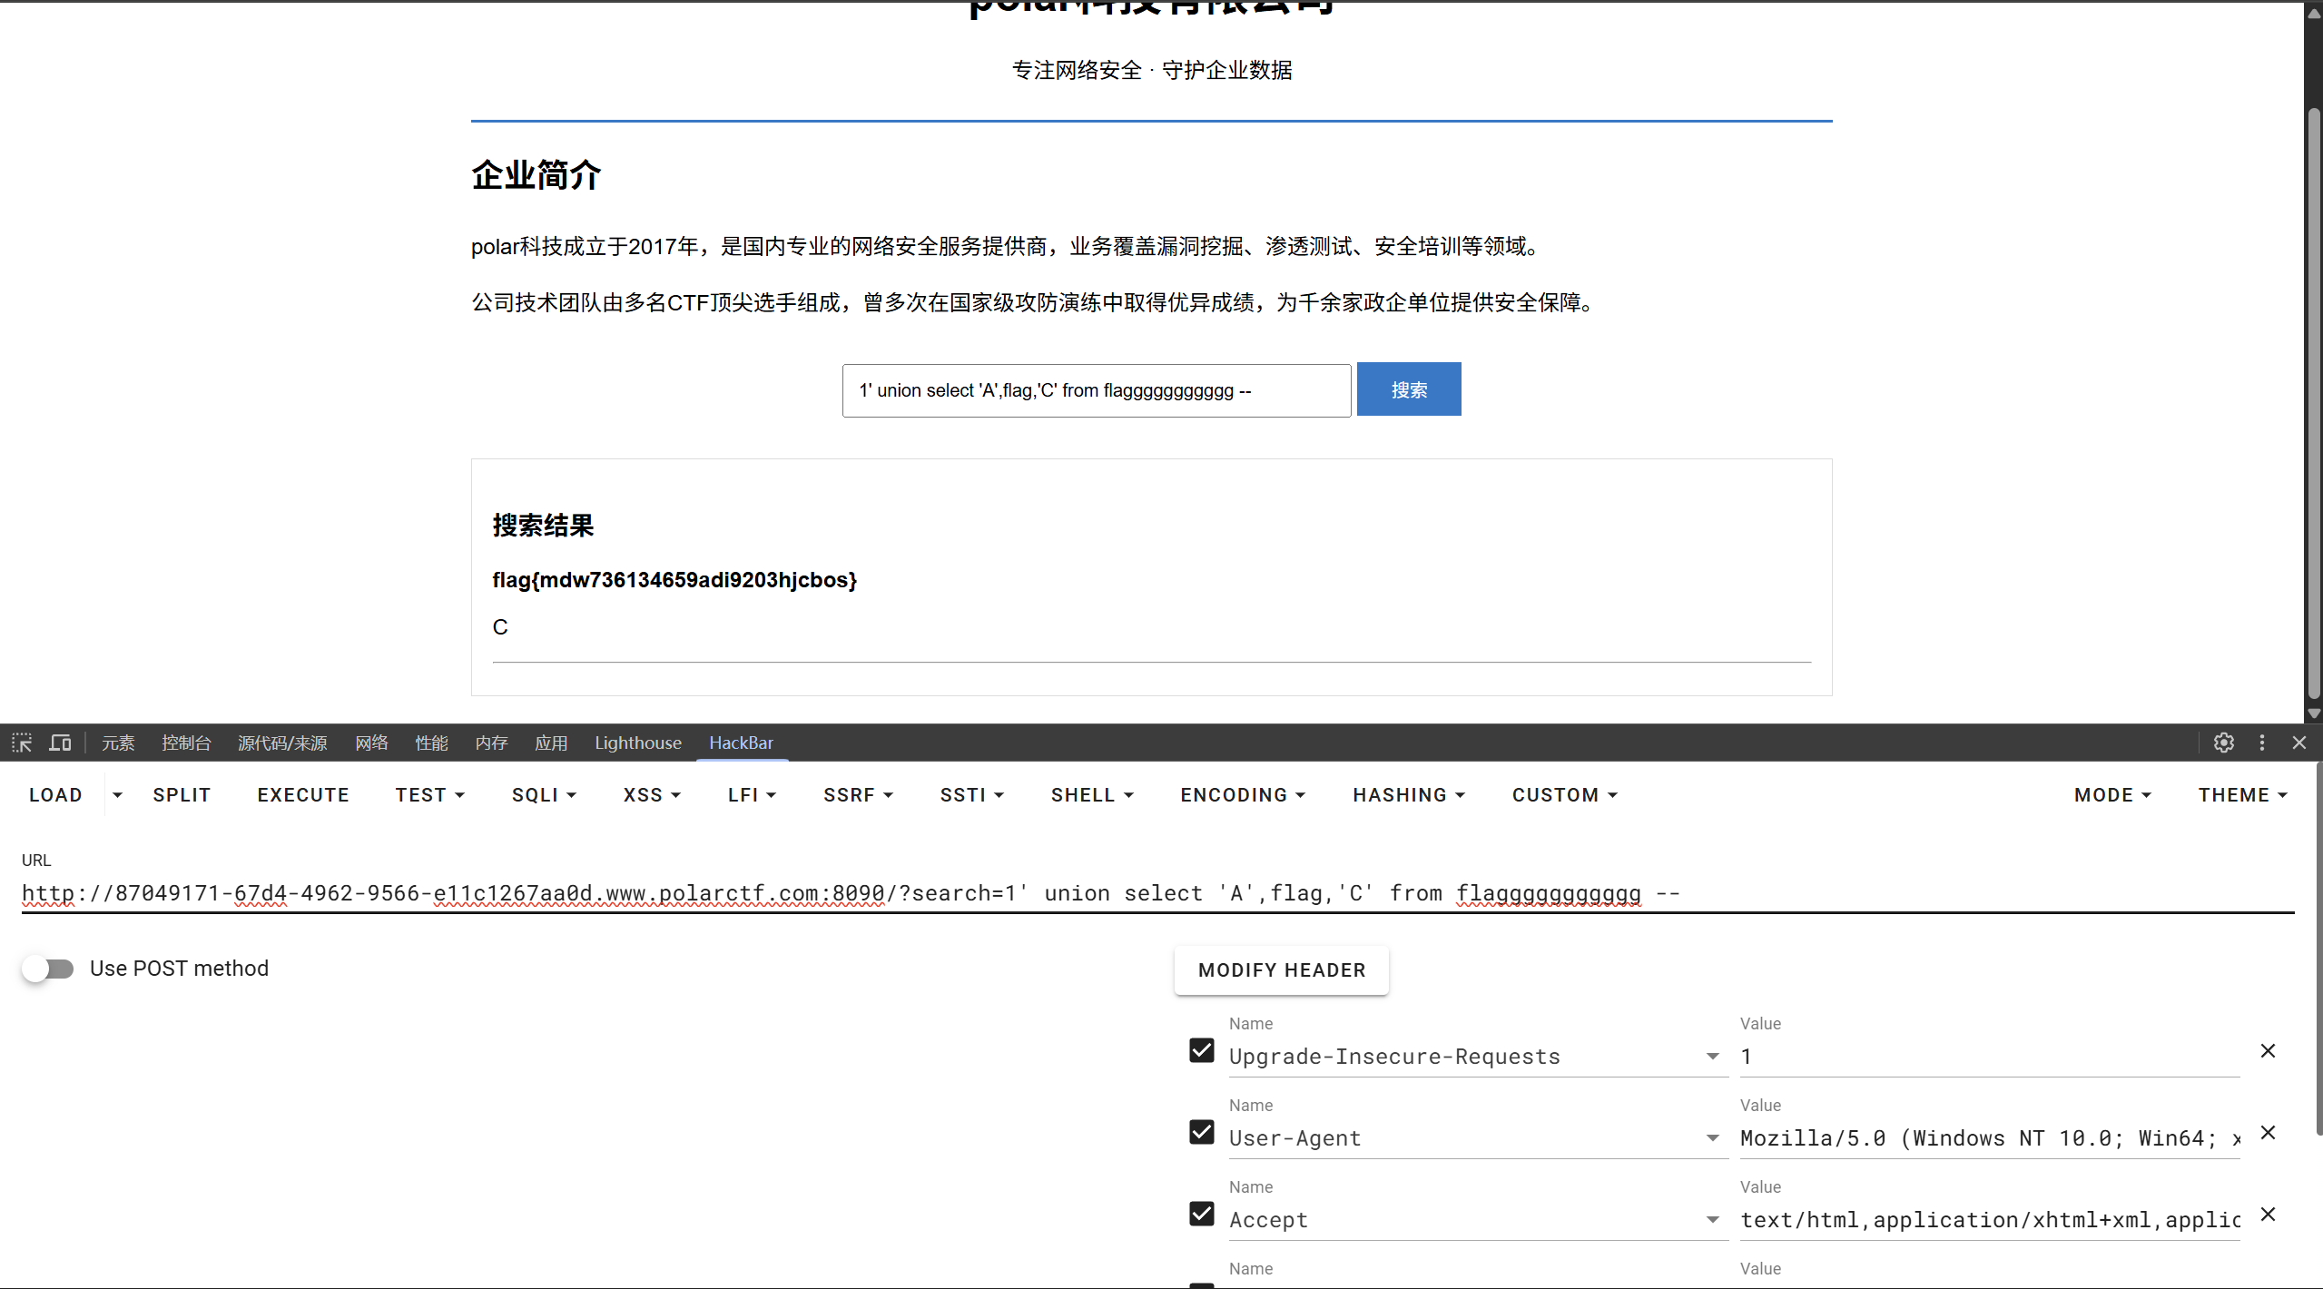Switch to the Lighthouse tab
Viewport: 2323px width, 1289px height.
point(637,743)
